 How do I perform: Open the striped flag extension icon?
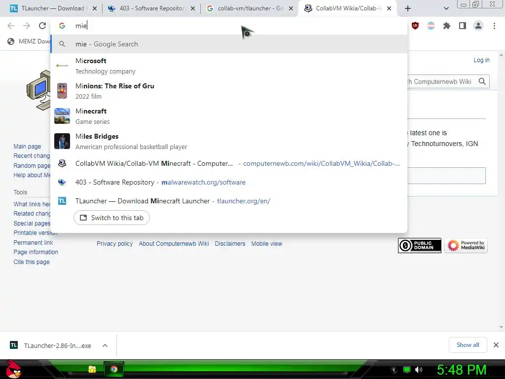[431, 26]
